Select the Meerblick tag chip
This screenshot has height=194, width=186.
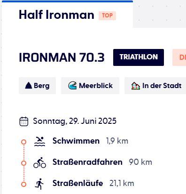pyautogui.click(x=90, y=86)
